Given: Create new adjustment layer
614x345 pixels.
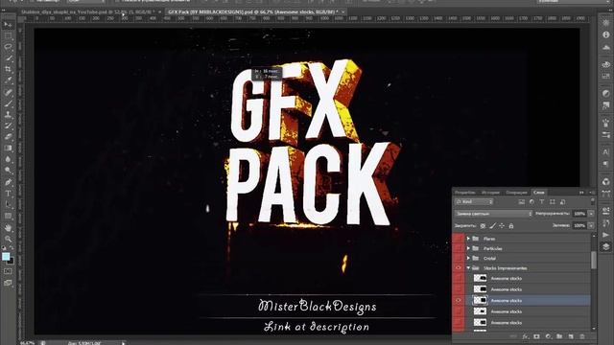Looking at the screenshot, I should (x=548, y=336).
